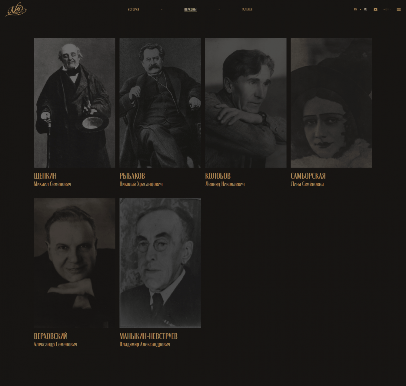
Task: Open the Персоны nav item
Action: 190,9
